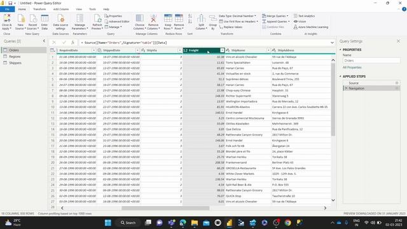Open the File menu

[x=7, y=9]
